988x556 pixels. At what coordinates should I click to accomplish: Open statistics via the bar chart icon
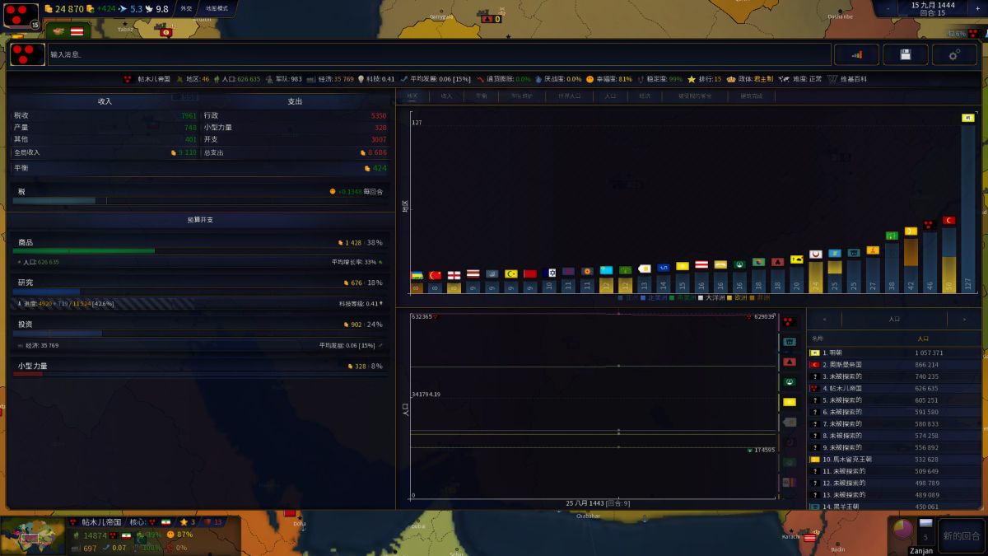point(856,54)
